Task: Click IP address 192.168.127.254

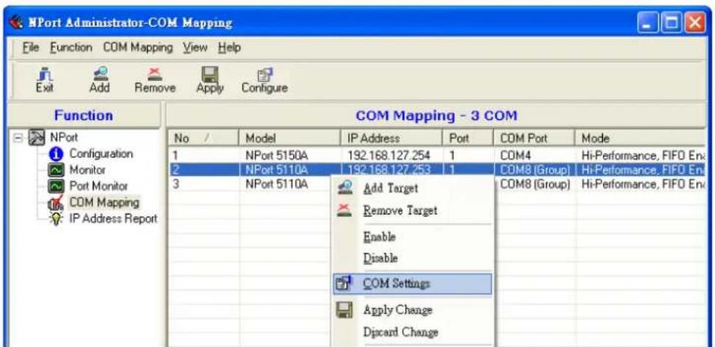Action: [389, 155]
